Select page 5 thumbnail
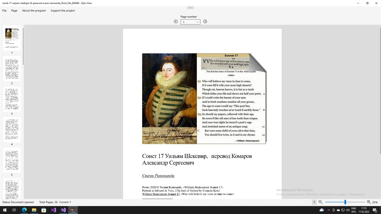 click(12, 160)
